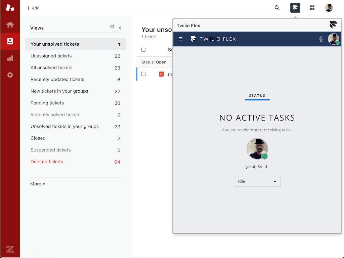Collapse the Views panel with the chevron
Screen dimensions: 344x258
click(120, 28)
